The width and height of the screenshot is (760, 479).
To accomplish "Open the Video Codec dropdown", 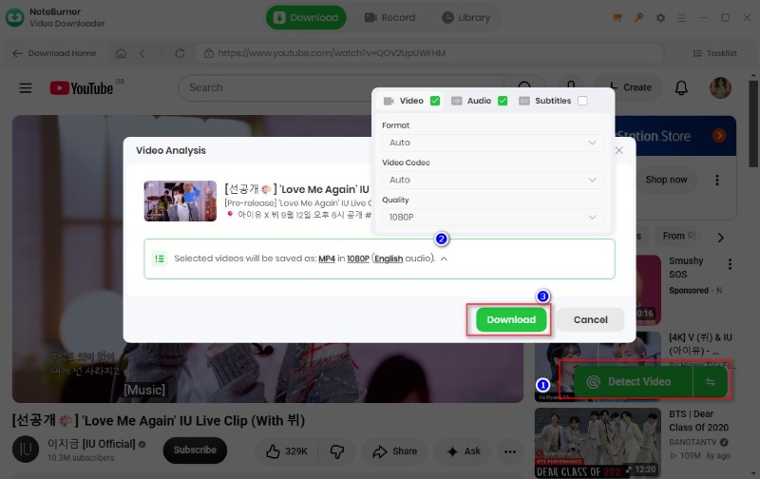I will (x=493, y=180).
